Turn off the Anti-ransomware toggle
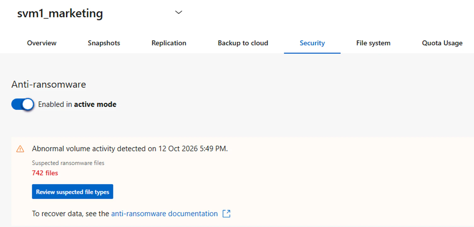The width and height of the screenshot is (474, 227). (23, 104)
